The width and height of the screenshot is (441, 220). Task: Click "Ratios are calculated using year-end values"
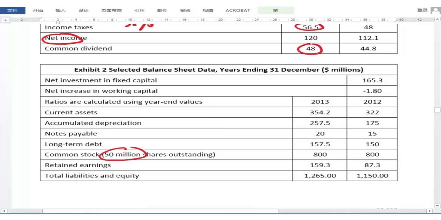tap(123, 102)
